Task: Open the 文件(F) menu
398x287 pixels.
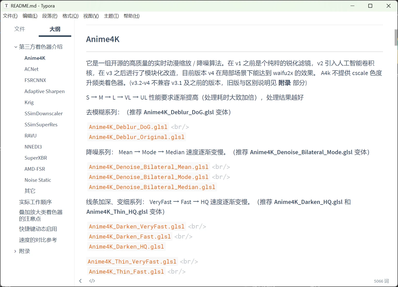Action: point(10,16)
